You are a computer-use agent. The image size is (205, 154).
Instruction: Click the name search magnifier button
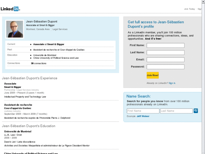click(196, 111)
